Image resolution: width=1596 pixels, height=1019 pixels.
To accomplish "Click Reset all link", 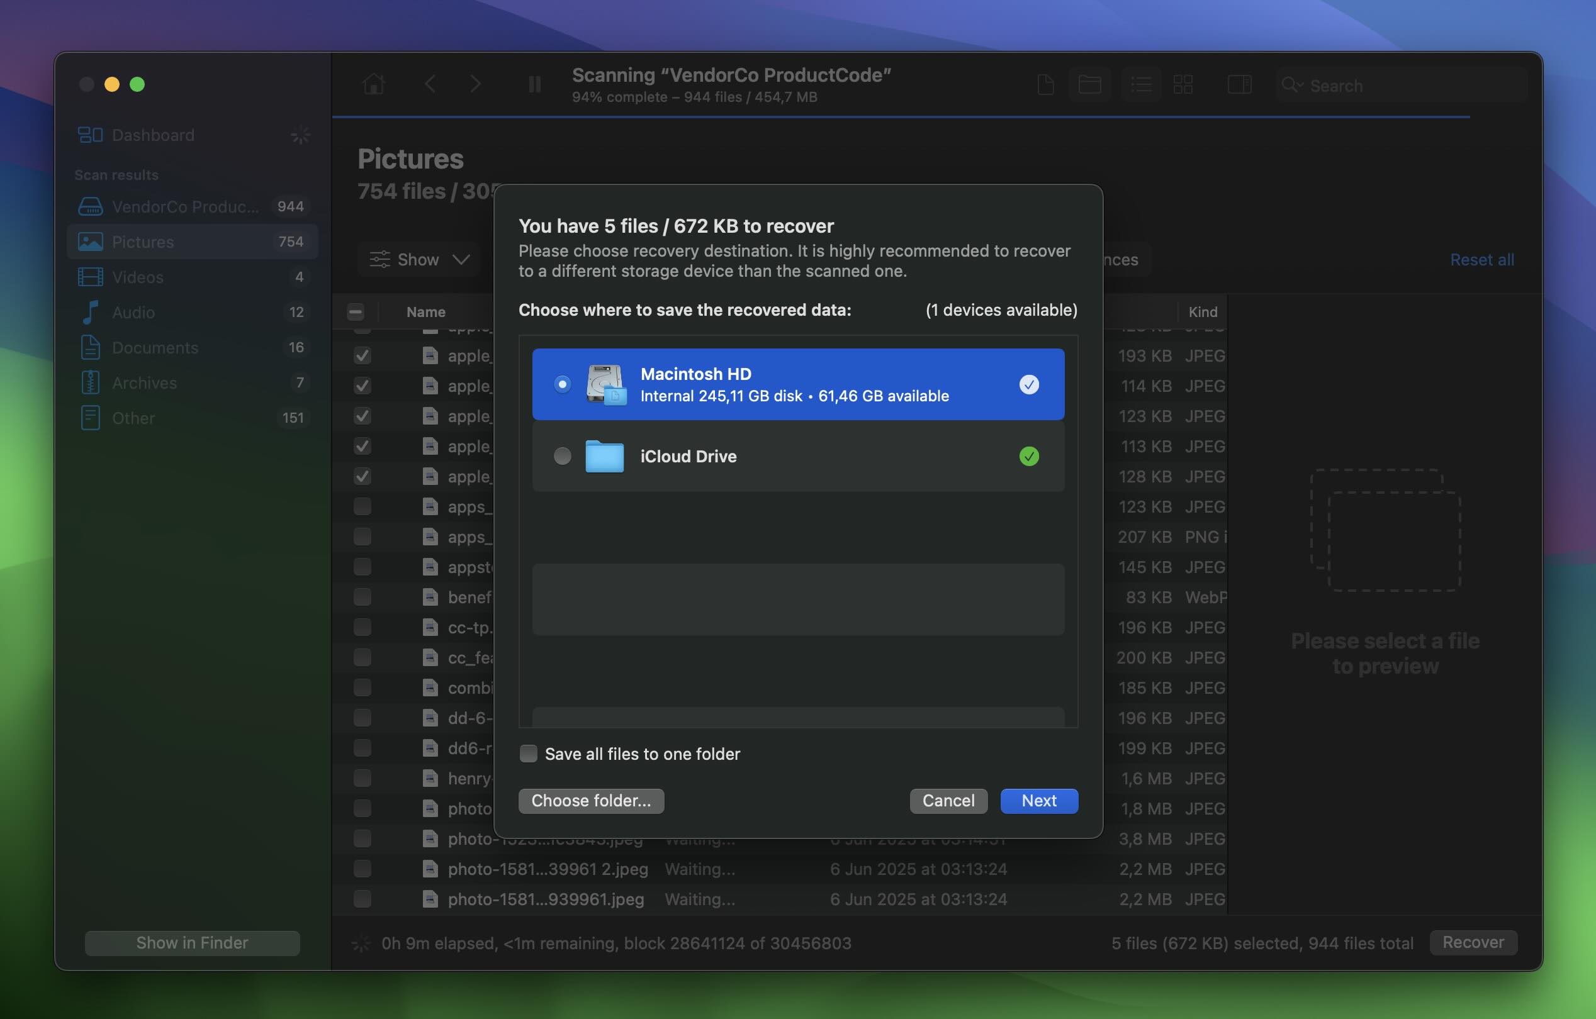I will pos(1481,260).
